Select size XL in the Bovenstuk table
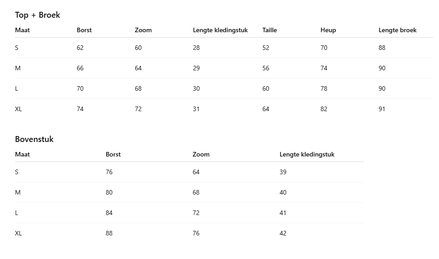The height and width of the screenshot is (259, 439). (x=18, y=233)
